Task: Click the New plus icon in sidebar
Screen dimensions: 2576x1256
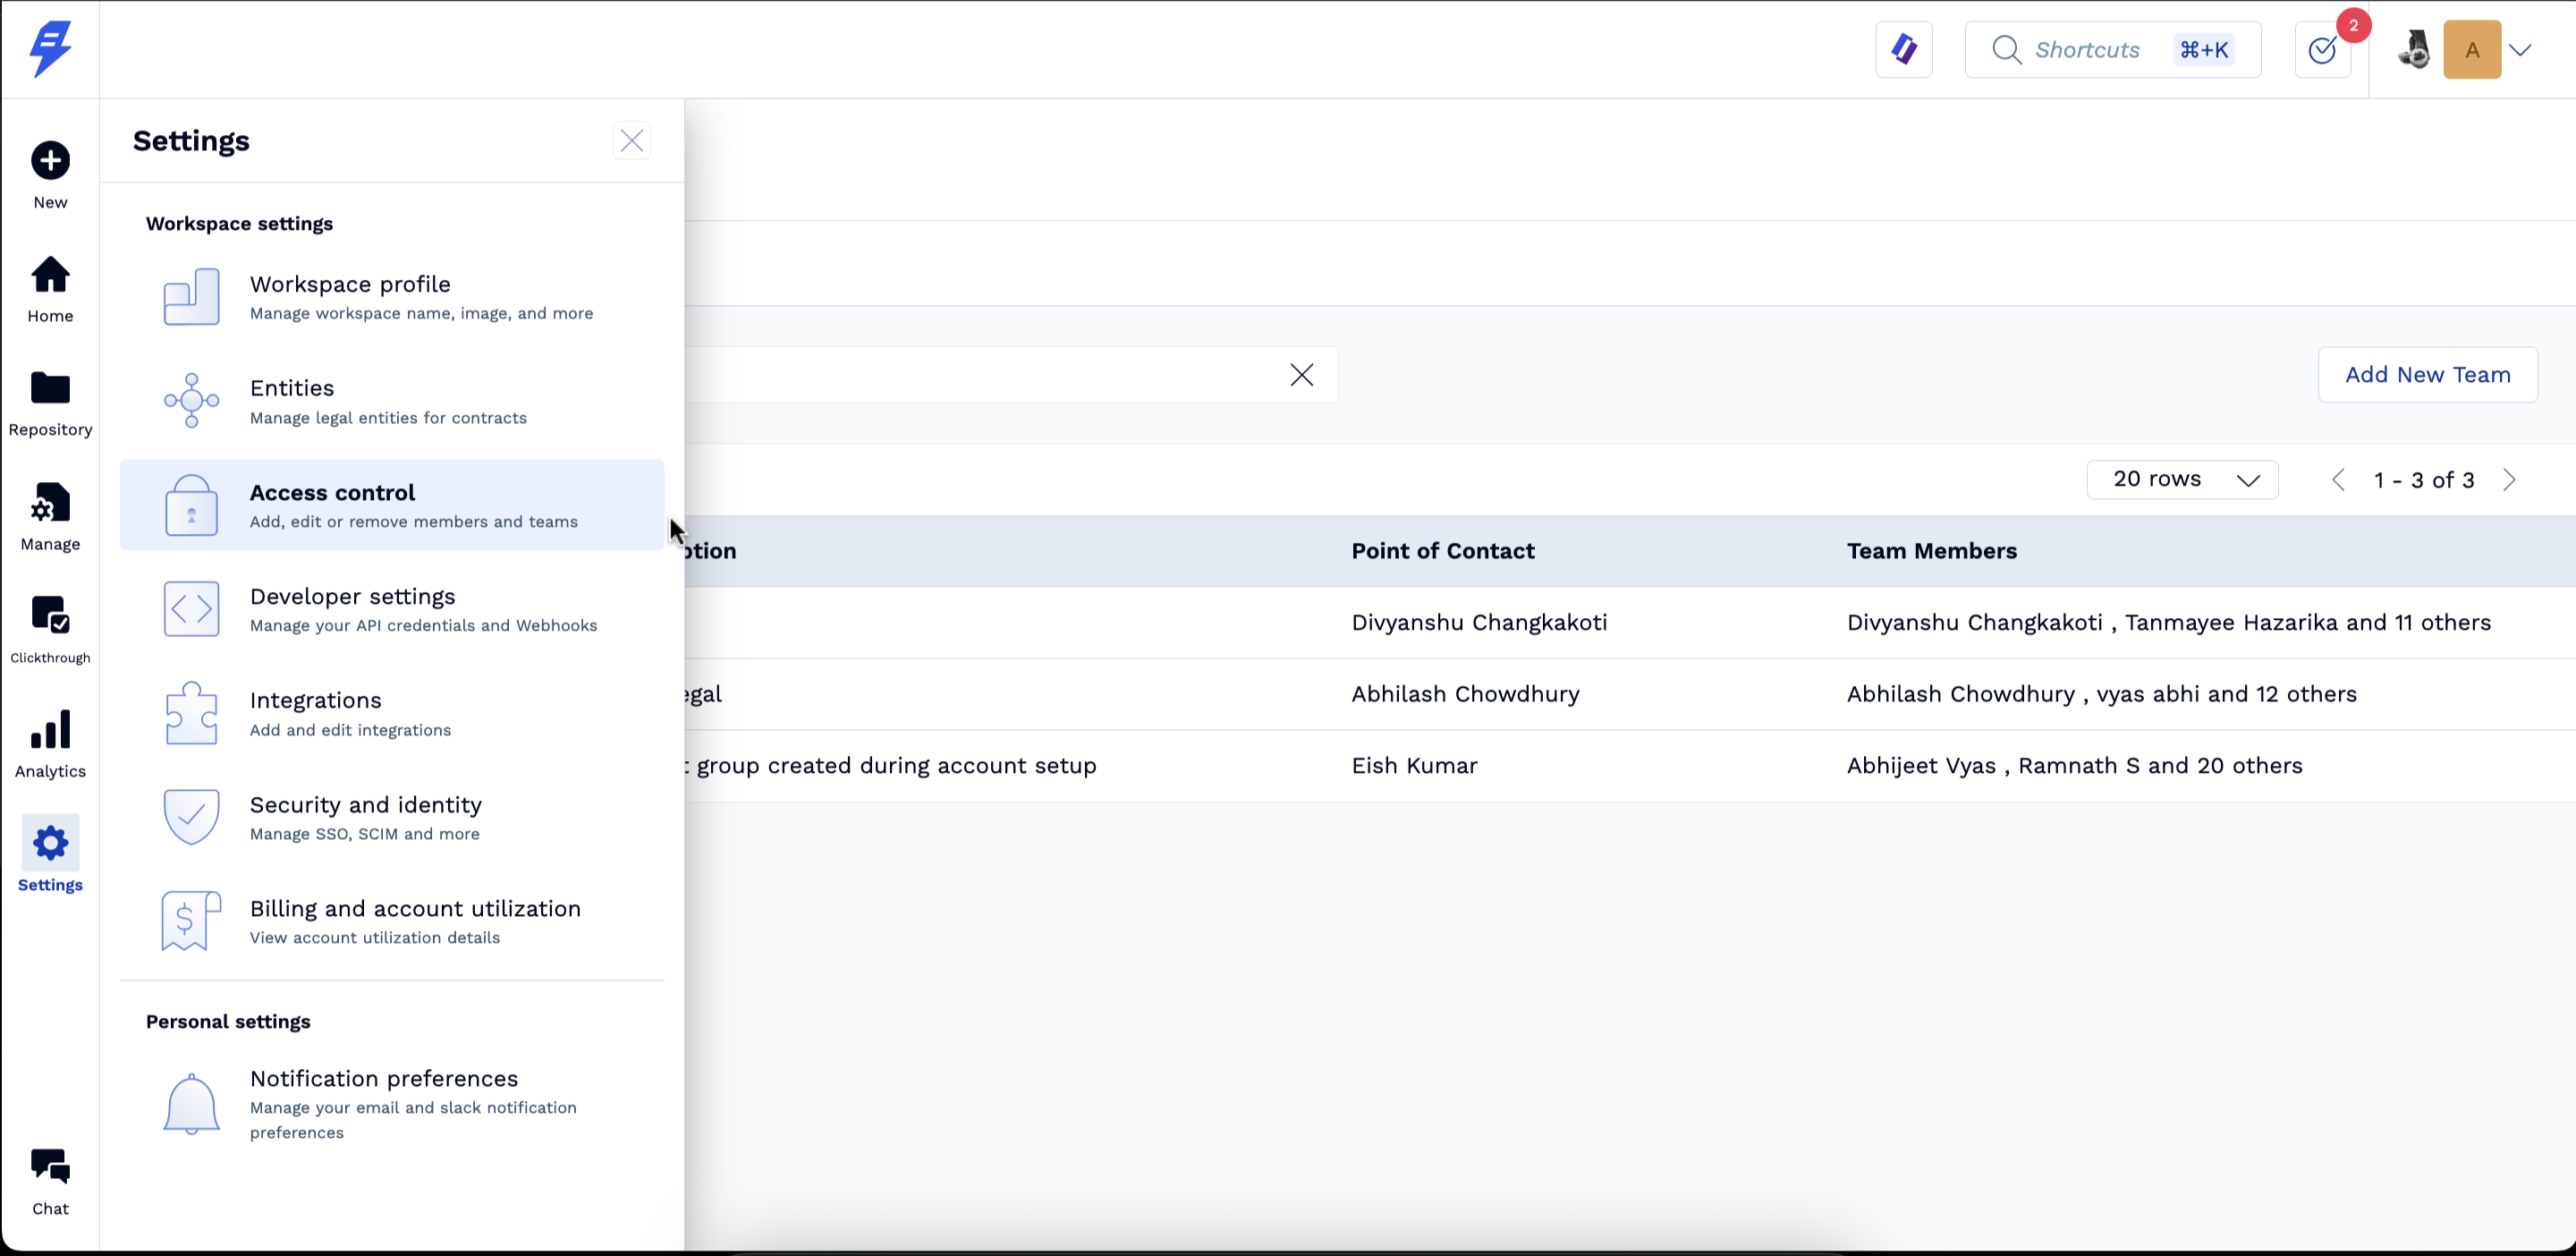Action: click(x=50, y=161)
